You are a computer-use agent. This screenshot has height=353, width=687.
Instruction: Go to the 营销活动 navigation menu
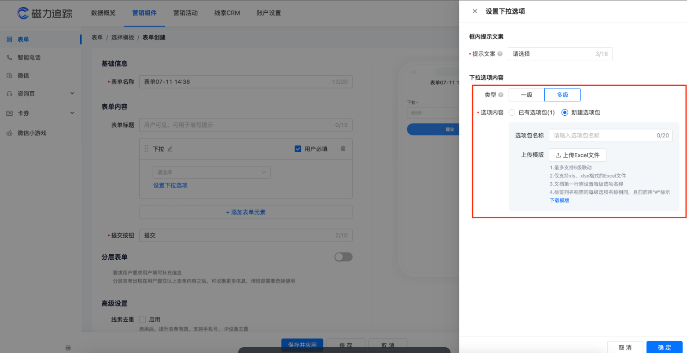point(186,13)
